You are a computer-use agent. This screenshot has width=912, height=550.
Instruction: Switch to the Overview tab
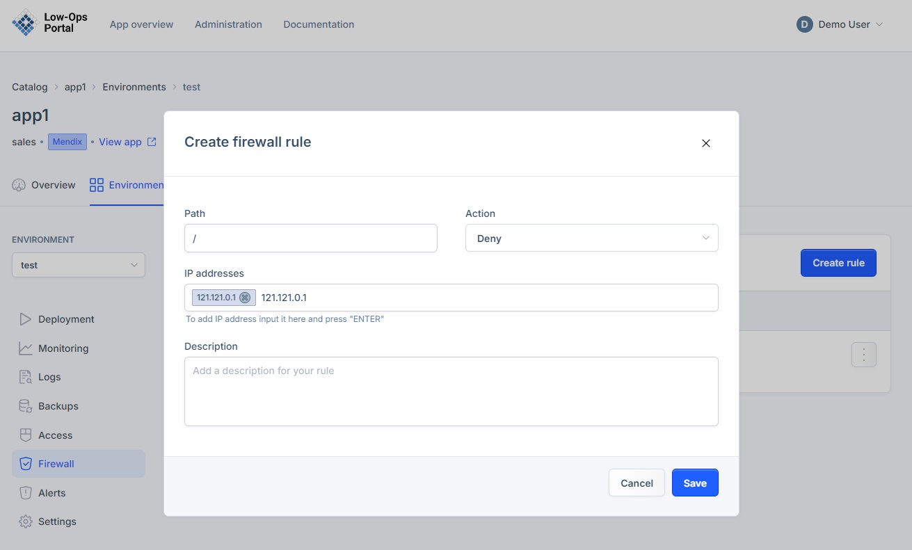(44, 185)
